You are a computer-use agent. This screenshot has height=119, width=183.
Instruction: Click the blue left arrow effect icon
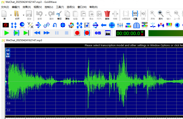[x=104, y=25]
